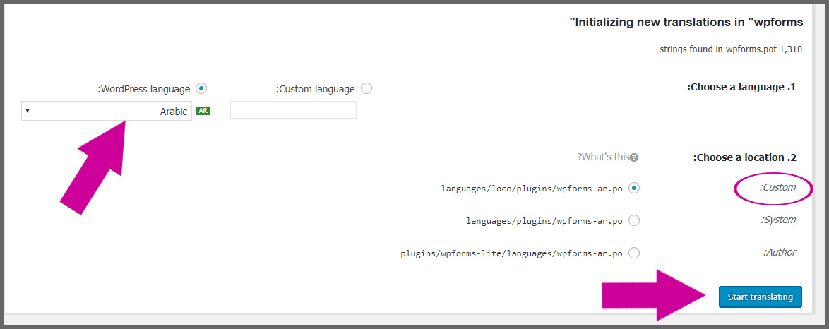The width and height of the screenshot is (829, 329).
Task: Click path plugins/wpforms-lite/languages/wpforms-ar.po
Action: coord(512,253)
